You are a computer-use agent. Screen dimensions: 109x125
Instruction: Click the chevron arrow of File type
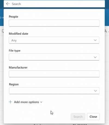pos(95,57)
